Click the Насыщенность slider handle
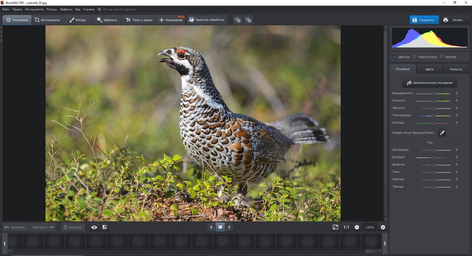 coord(434,94)
